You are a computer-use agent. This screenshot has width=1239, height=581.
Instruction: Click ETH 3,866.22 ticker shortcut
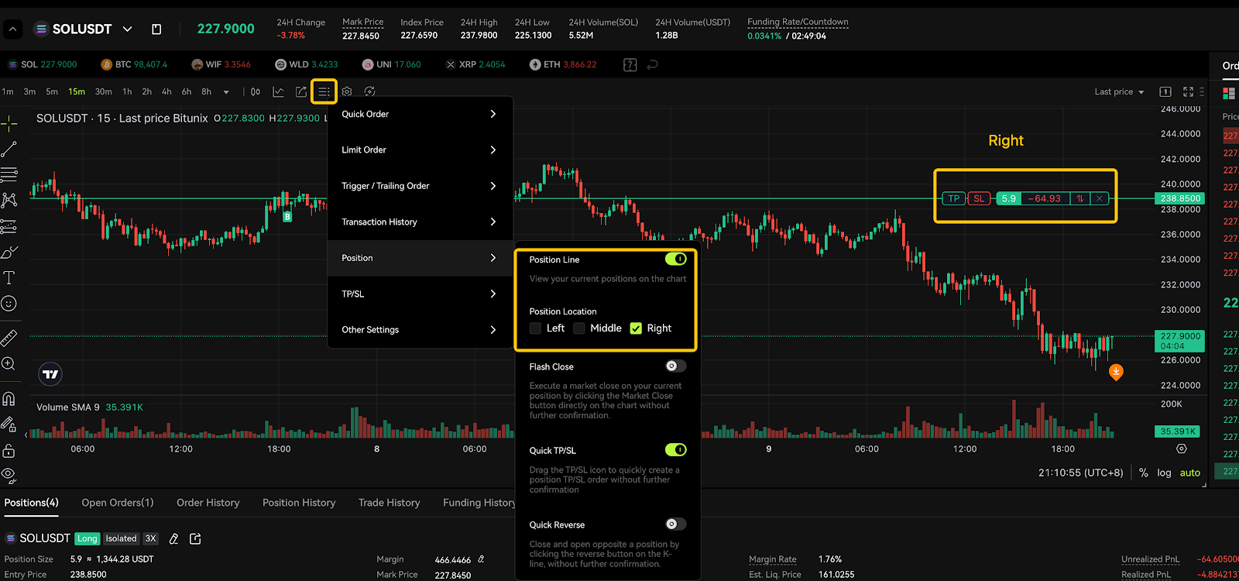563,64
